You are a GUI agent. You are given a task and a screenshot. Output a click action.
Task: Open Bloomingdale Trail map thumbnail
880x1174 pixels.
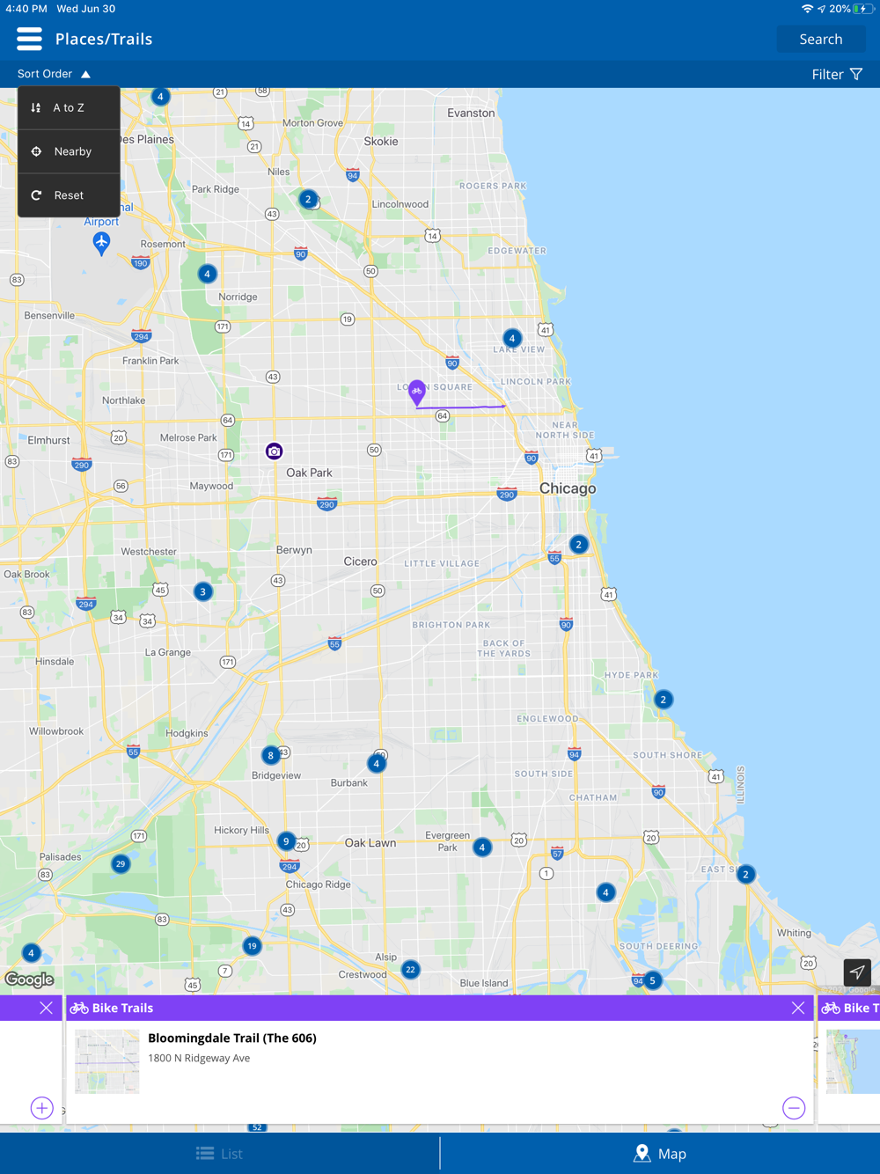pos(107,1061)
